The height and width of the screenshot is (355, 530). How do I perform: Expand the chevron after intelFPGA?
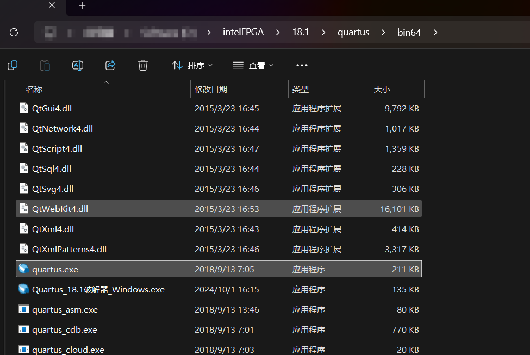point(278,33)
